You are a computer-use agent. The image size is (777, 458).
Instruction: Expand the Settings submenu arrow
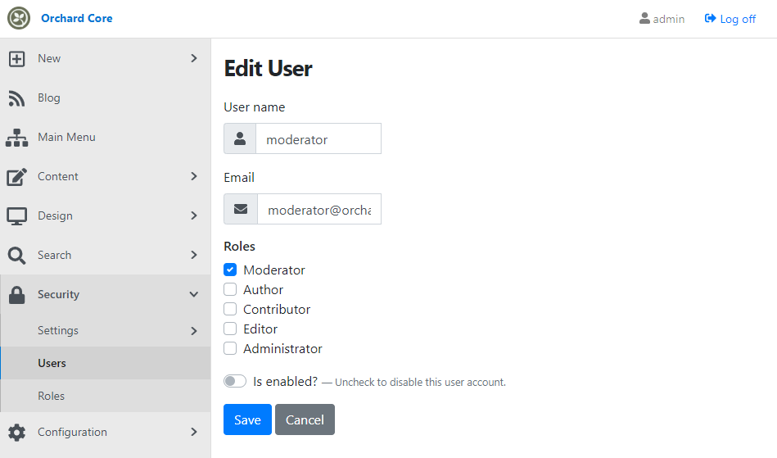click(194, 331)
